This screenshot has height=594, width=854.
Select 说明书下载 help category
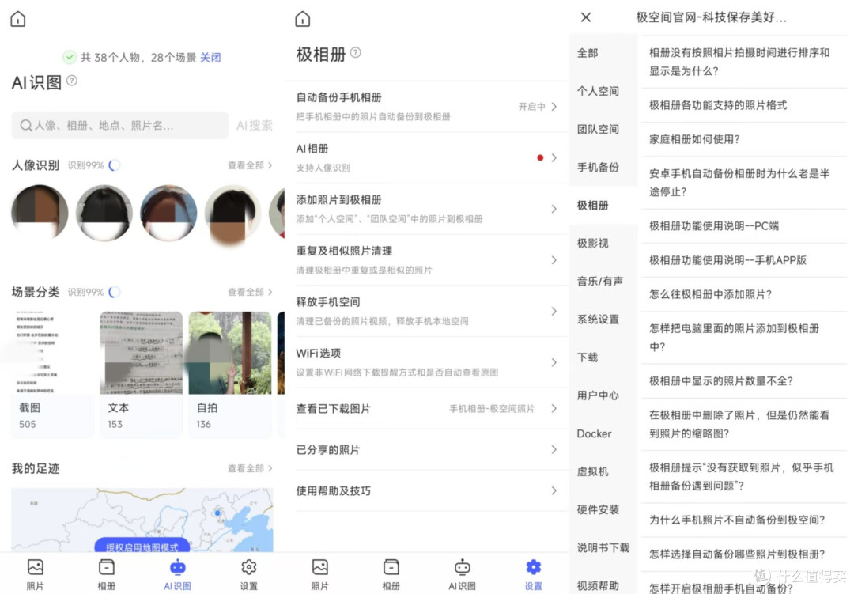click(x=603, y=547)
